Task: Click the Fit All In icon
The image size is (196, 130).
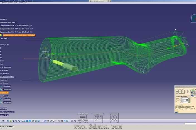Action: coord(11,121)
